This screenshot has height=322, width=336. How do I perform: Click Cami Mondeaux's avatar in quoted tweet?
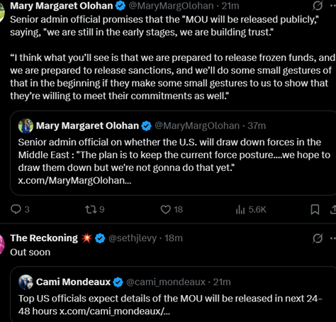[26, 282]
